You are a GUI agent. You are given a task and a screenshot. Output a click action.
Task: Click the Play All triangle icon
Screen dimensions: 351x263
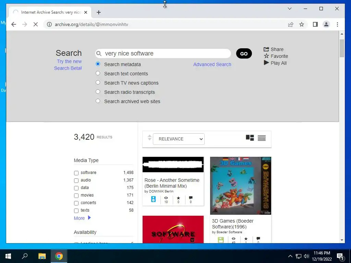coord(266,63)
